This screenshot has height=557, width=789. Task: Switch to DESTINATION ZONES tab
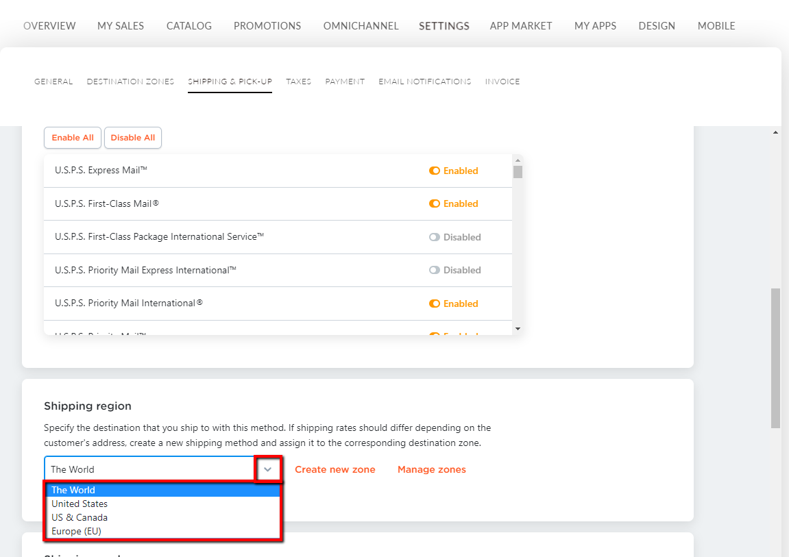point(130,82)
